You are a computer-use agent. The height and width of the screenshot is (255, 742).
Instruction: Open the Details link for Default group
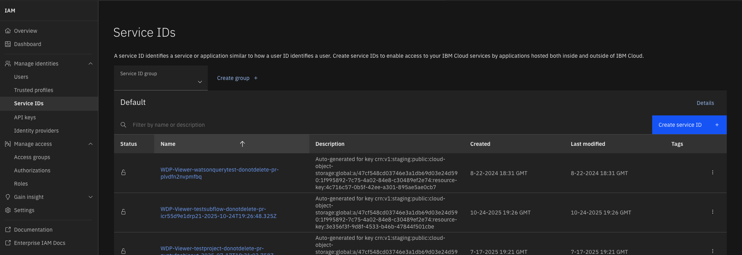click(705, 103)
